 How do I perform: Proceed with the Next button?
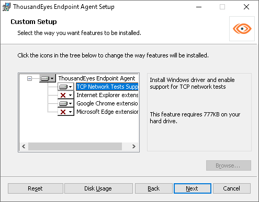click(193, 188)
